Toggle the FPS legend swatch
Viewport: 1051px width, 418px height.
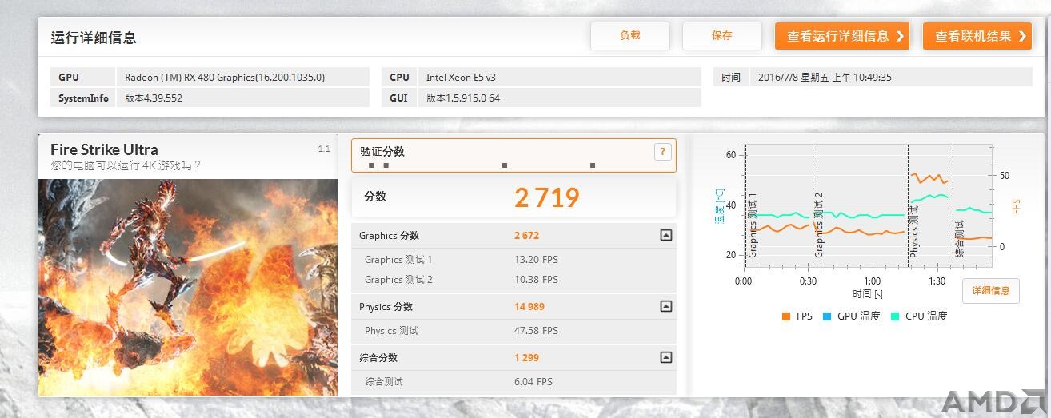tap(786, 316)
